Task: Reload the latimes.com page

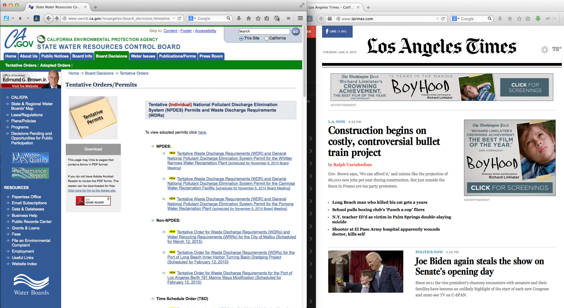Action: [x=443, y=19]
